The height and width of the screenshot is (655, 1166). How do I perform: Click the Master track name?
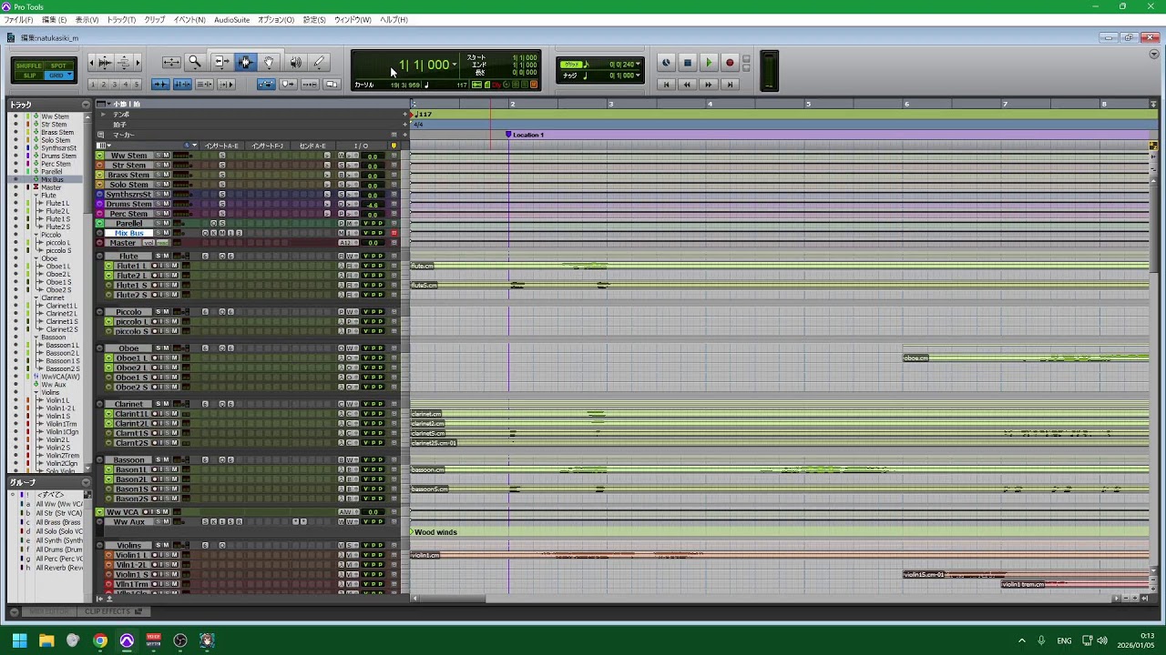pyautogui.click(x=123, y=243)
